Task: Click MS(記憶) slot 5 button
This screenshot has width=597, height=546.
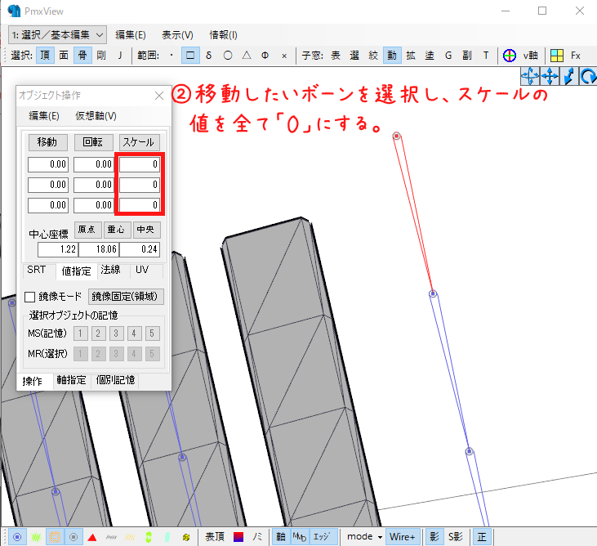Action: 152,333
